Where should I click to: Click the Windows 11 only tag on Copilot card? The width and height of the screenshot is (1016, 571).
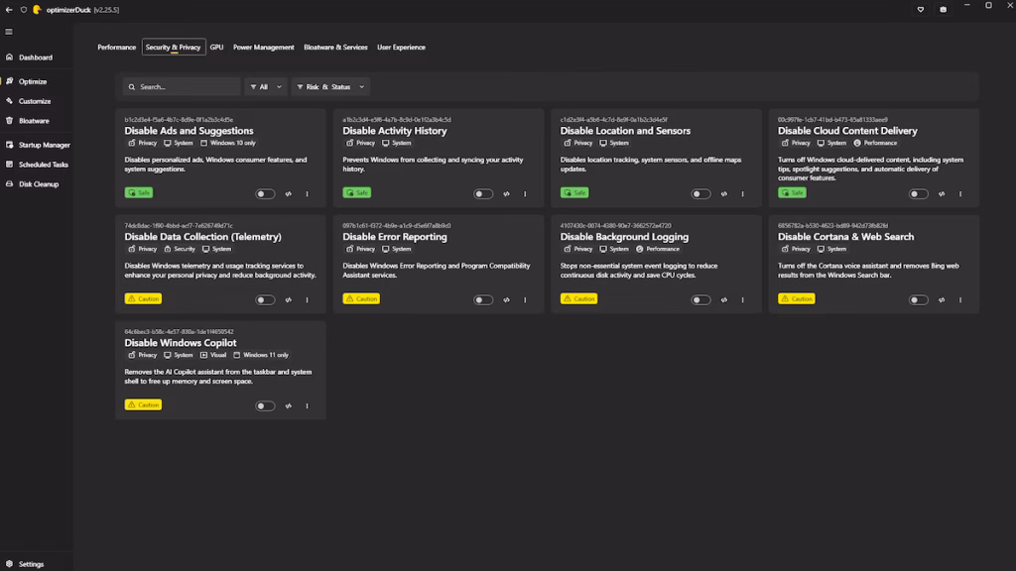261,356
